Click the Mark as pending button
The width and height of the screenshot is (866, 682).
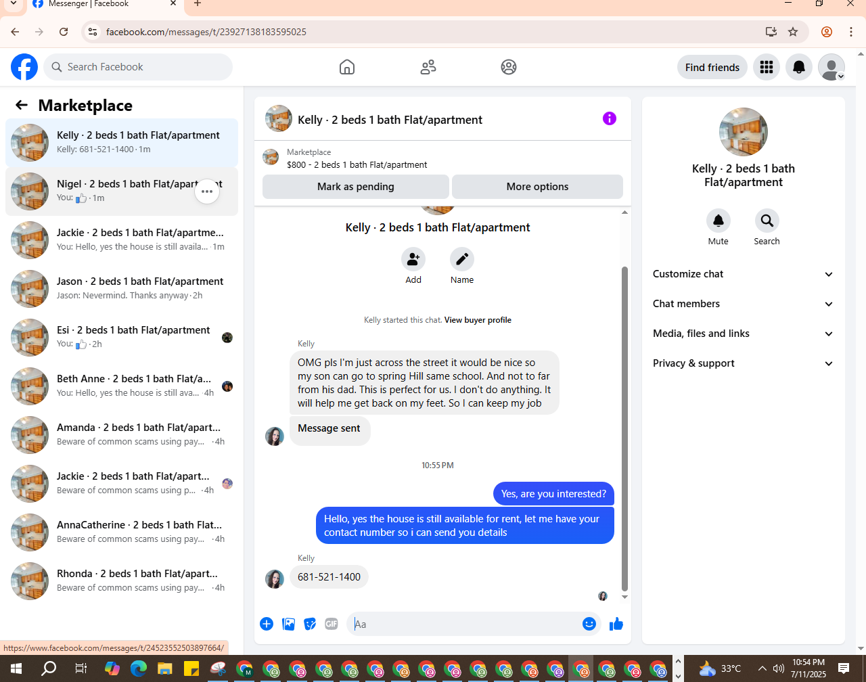(356, 187)
